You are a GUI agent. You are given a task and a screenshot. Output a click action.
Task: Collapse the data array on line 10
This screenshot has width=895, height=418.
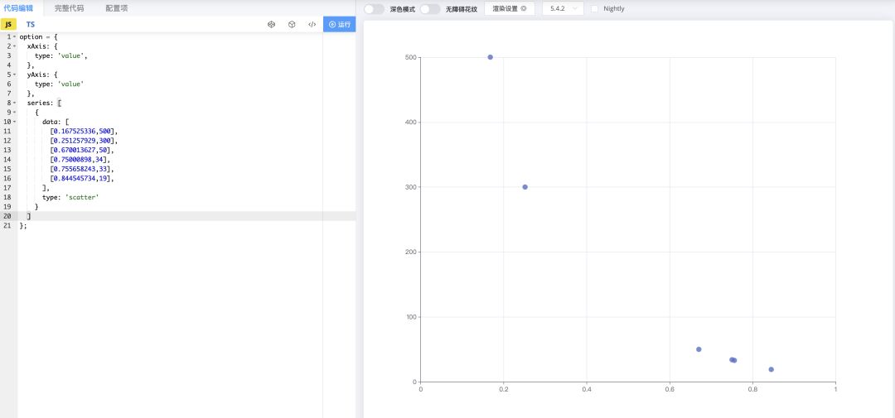(x=15, y=122)
